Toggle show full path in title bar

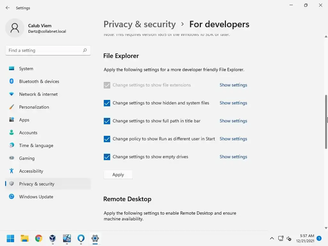pos(107,121)
